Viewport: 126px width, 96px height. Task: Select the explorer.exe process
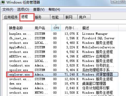click(63, 75)
